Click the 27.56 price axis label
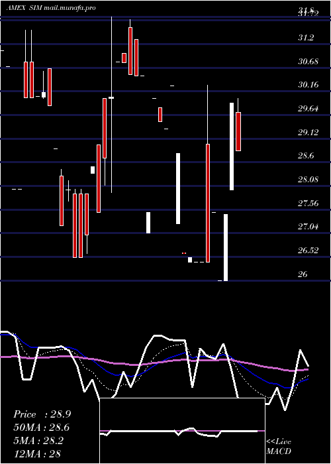This screenshot has height=464, width=331. click(308, 203)
